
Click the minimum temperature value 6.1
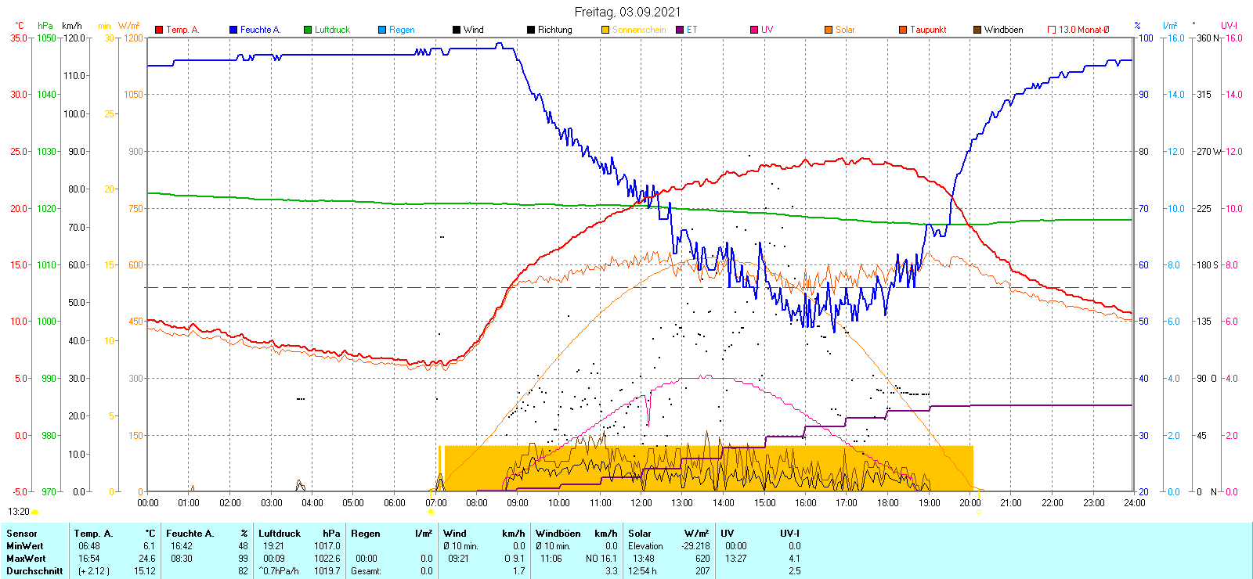click(150, 546)
